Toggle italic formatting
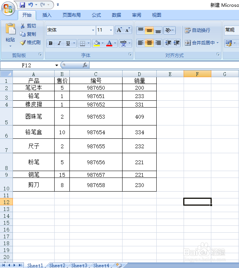This screenshot has width=239, height=268. pos(59,43)
